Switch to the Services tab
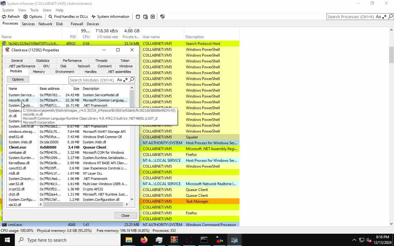The height and width of the screenshot is (246, 394). 28,24
